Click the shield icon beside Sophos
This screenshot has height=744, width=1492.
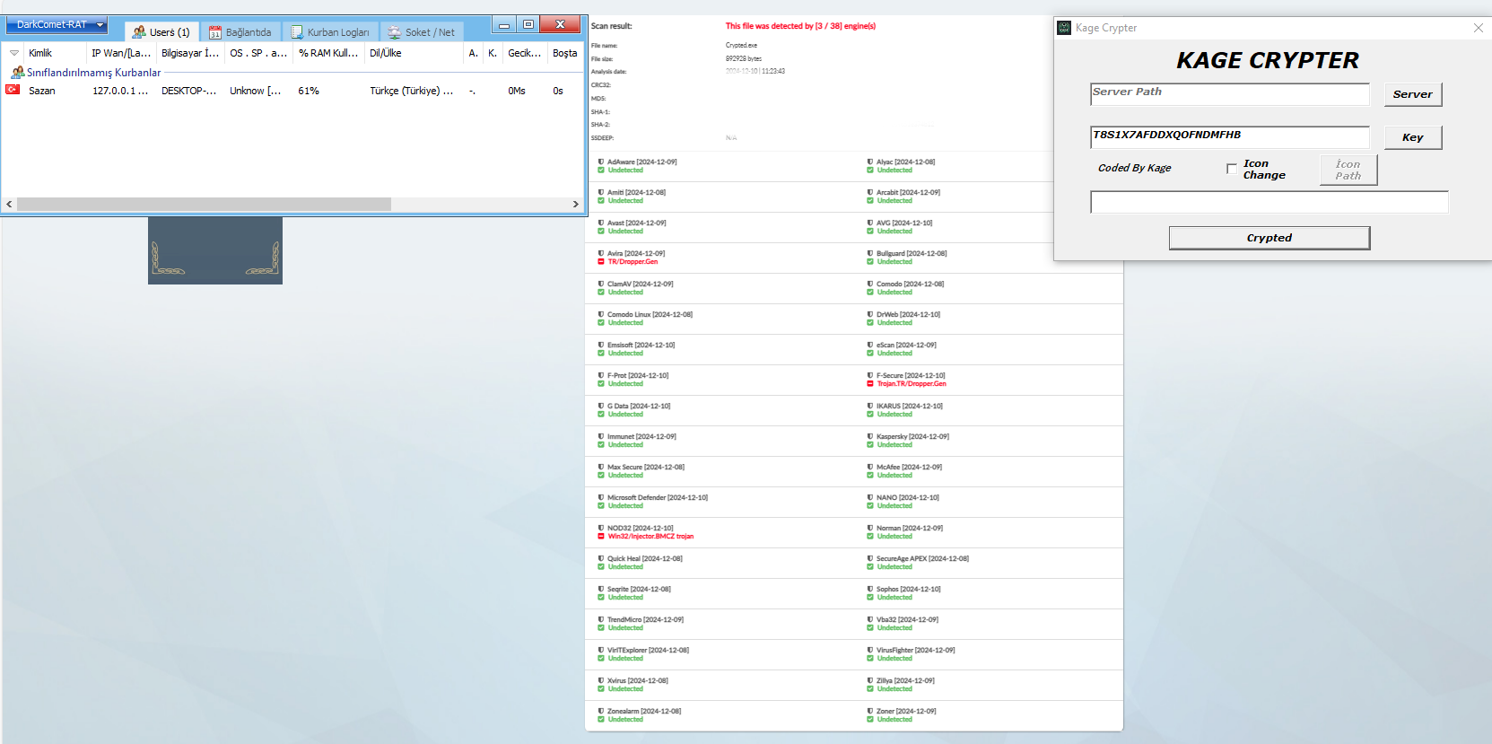tap(870, 589)
